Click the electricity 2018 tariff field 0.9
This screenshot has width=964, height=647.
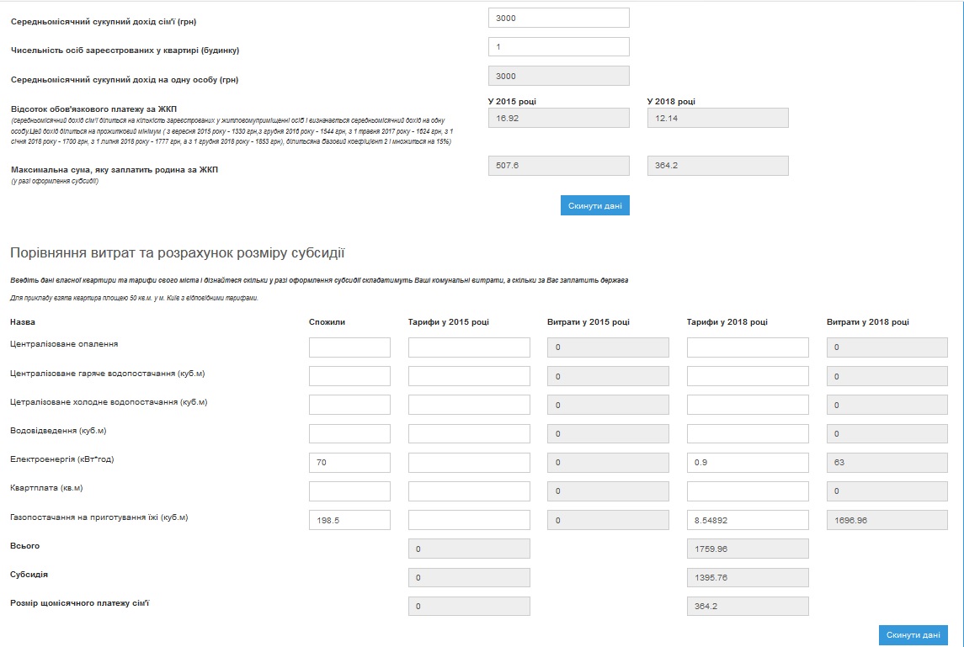click(x=748, y=463)
